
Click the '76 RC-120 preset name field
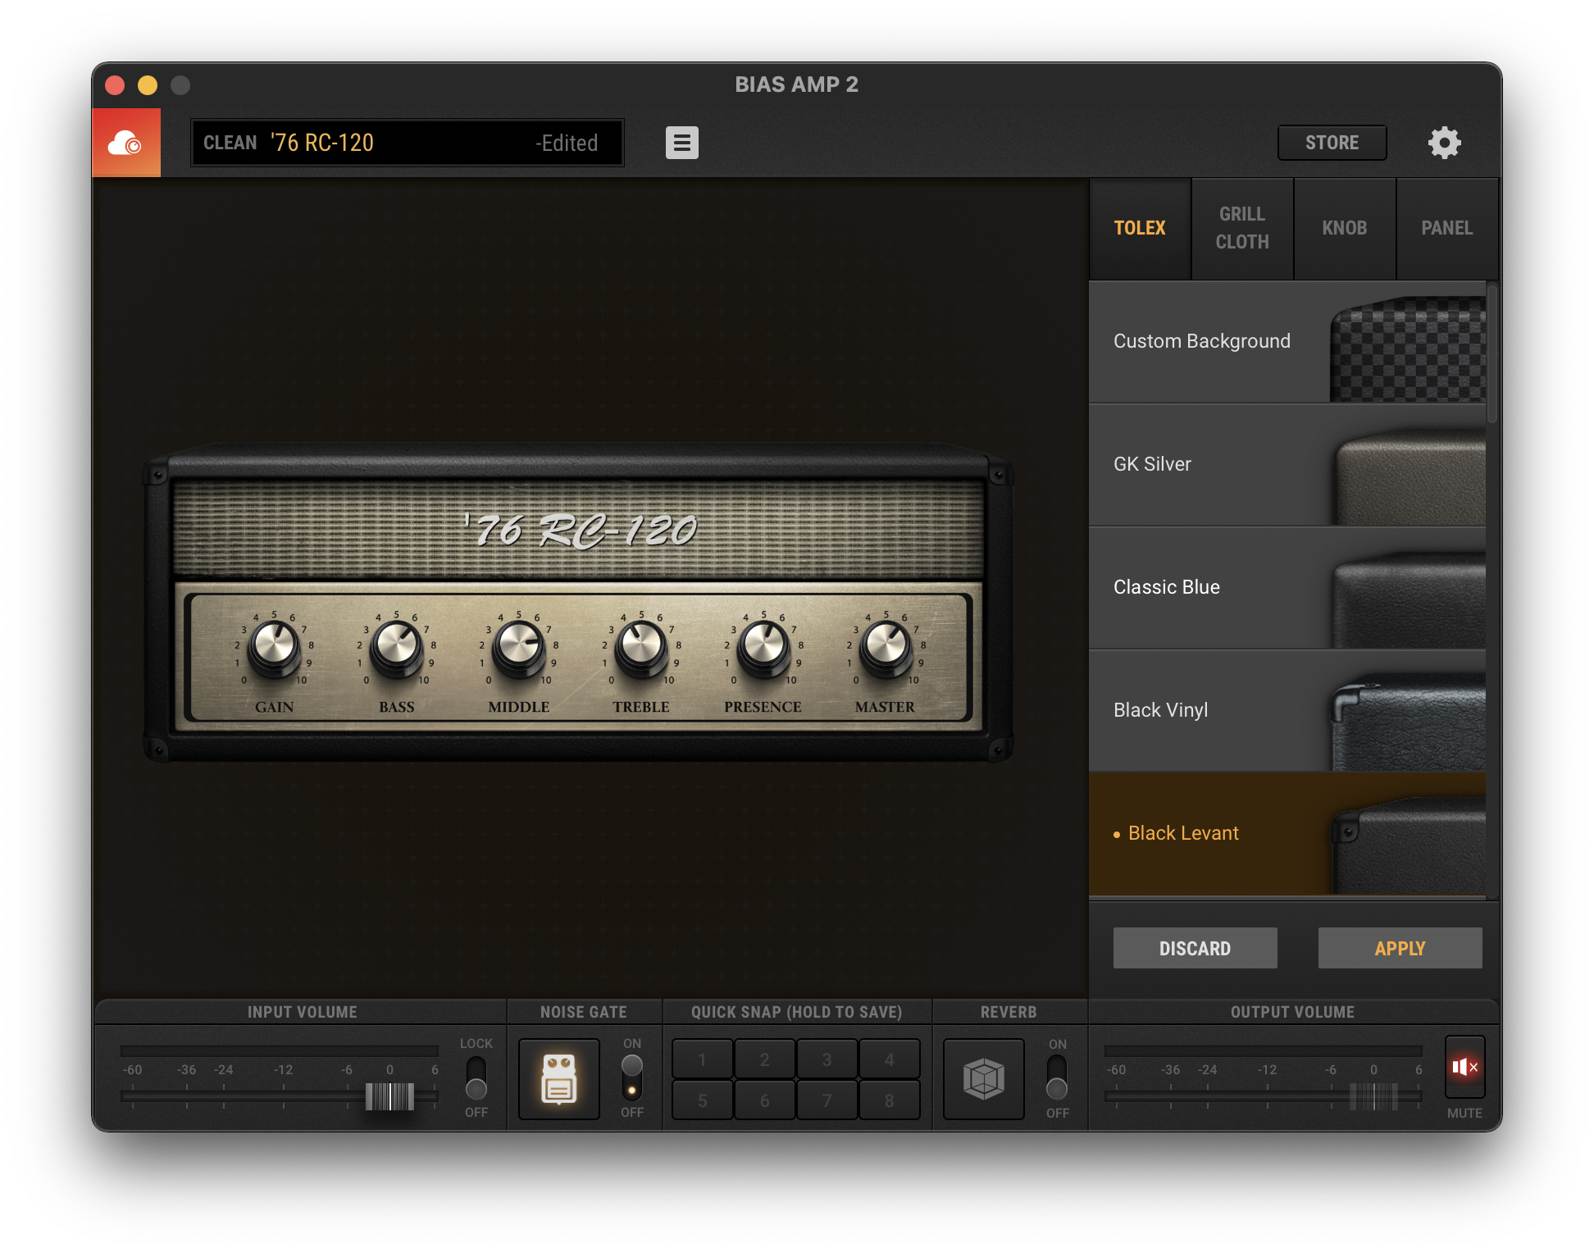click(408, 143)
